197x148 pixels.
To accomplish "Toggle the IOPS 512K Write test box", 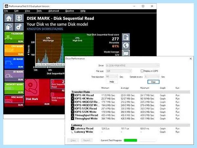I will 73,112.
